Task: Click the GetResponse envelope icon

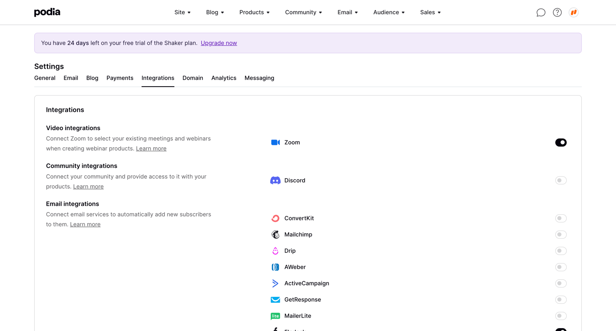Action: click(275, 300)
